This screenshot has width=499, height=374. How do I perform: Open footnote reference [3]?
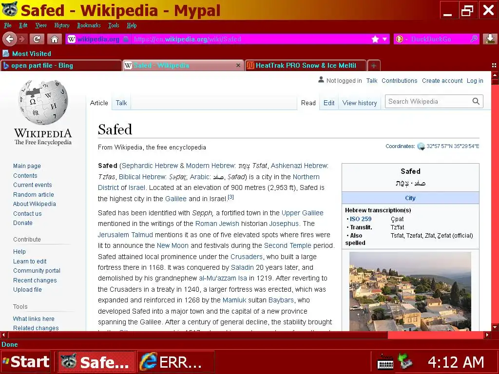(230, 197)
